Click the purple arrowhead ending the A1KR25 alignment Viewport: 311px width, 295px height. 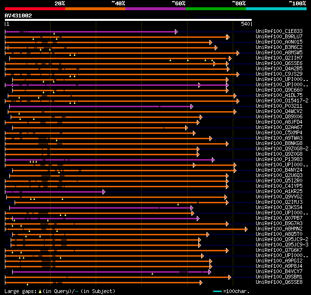coord(104,192)
